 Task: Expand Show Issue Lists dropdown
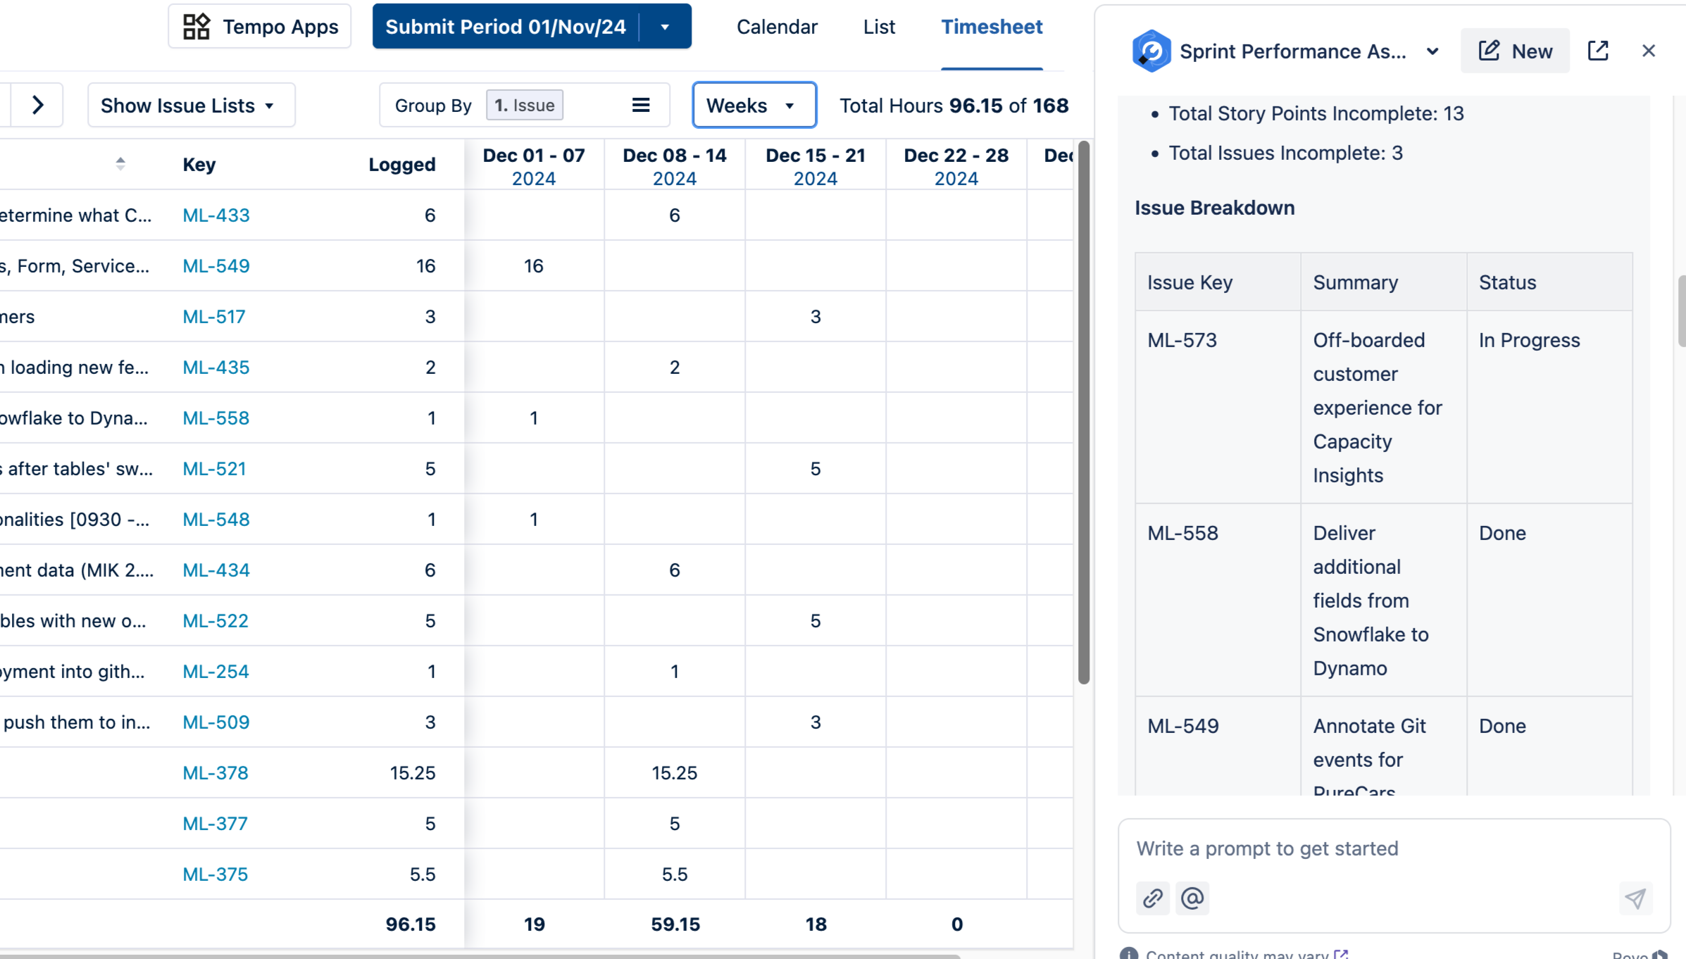click(190, 105)
